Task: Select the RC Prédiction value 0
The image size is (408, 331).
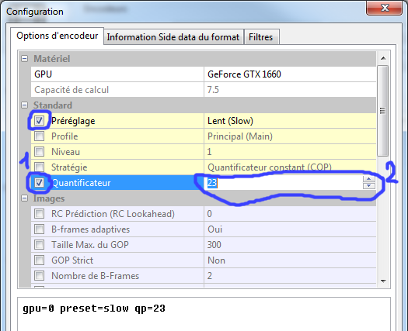Action: pos(290,214)
